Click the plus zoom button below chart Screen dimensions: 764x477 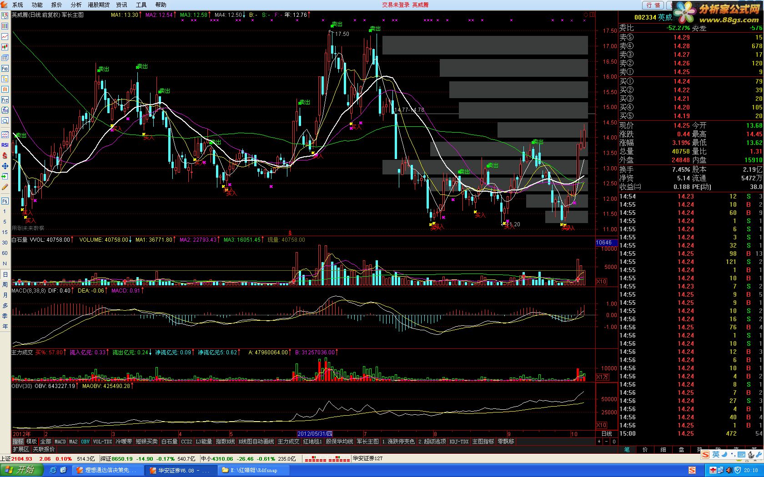click(599, 442)
